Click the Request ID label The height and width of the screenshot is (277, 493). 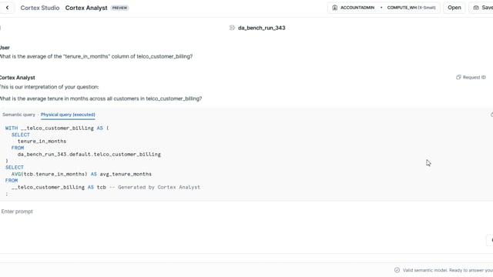click(475, 77)
